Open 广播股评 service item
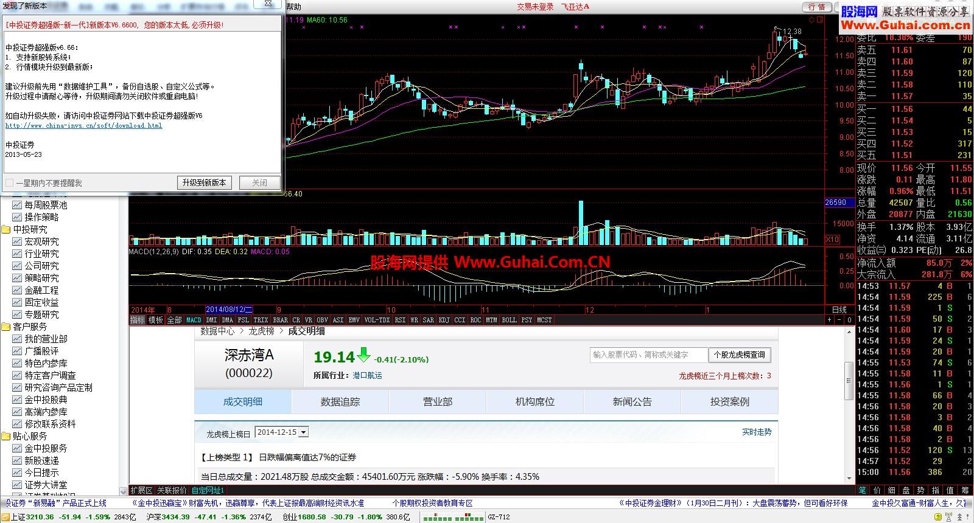 click(41, 351)
